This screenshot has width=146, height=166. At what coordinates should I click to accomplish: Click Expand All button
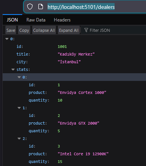pyautogui.click(x=69, y=30)
